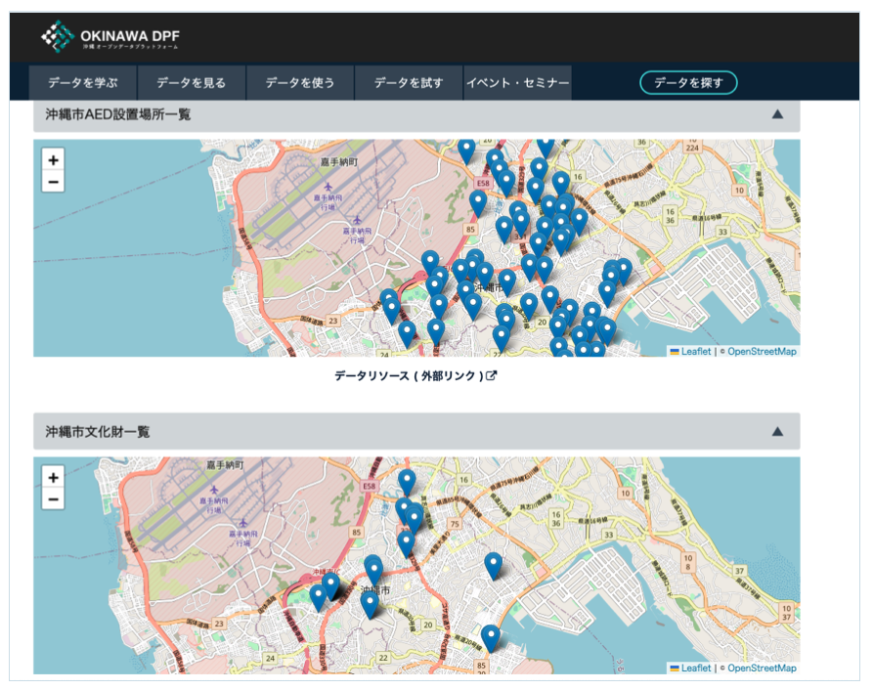Open the Leaflet link in the AED map
This screenshot has height=690, width=874.
696,351
